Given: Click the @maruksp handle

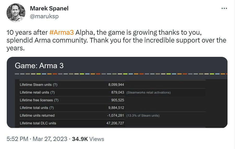Looking at the screenshot, I should 44,16.
